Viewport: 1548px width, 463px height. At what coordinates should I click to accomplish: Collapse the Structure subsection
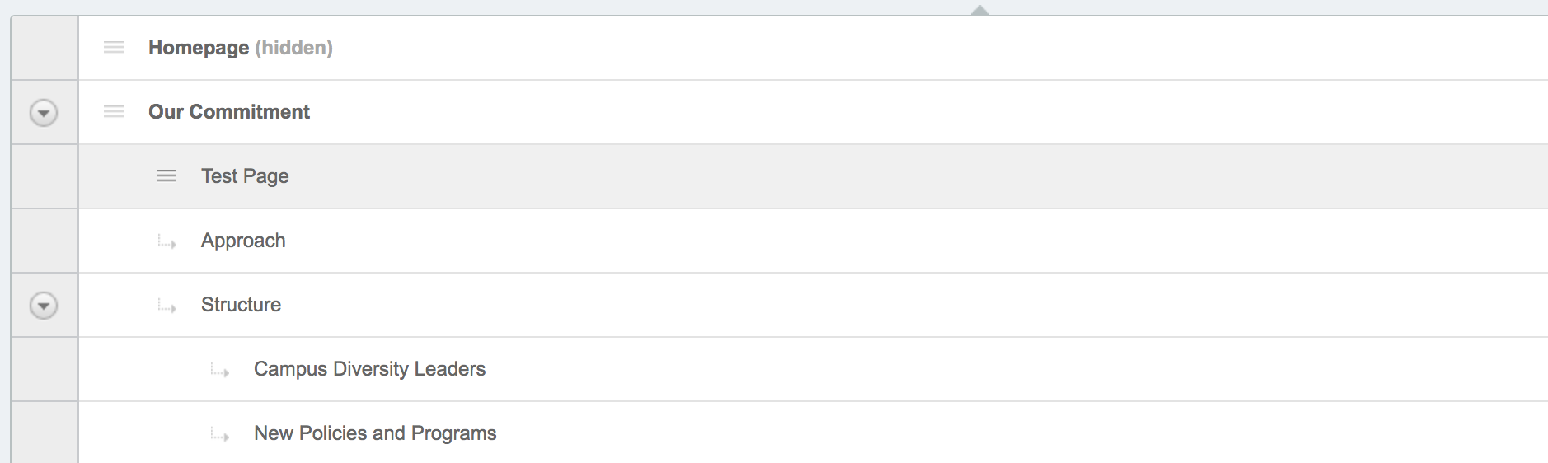pyautogui.click(x=44, y=306)
